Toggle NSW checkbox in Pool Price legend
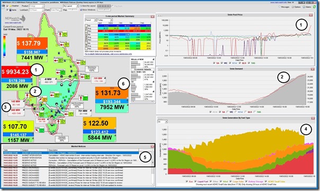 coord(230,63)
